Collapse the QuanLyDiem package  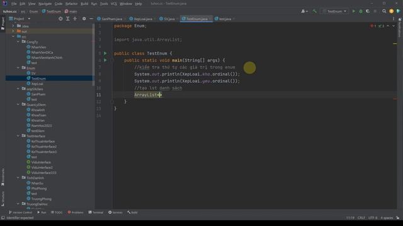(18, 105)
